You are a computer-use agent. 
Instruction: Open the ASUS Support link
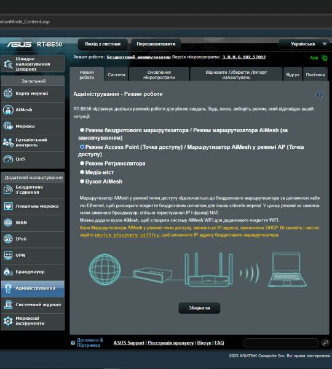(x=129, y=343)
